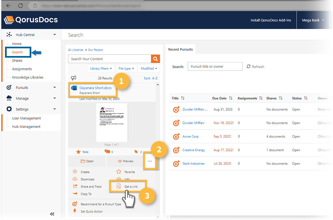
Task: Click the Pursuits target icon in sidebar
Action: click(9, 87)
